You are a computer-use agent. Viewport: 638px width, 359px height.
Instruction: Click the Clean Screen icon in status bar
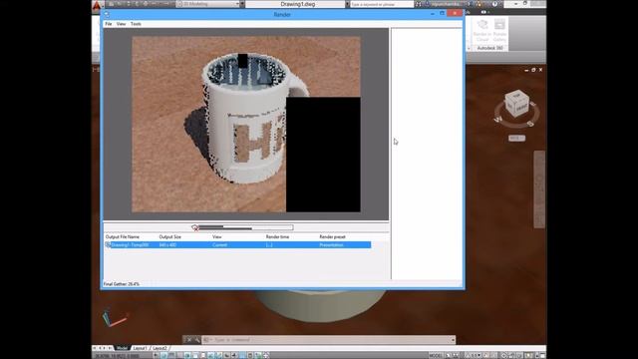coord(542,355)
